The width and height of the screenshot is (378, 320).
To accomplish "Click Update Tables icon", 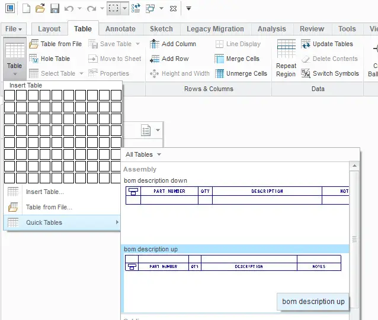I will click(306, 44).
